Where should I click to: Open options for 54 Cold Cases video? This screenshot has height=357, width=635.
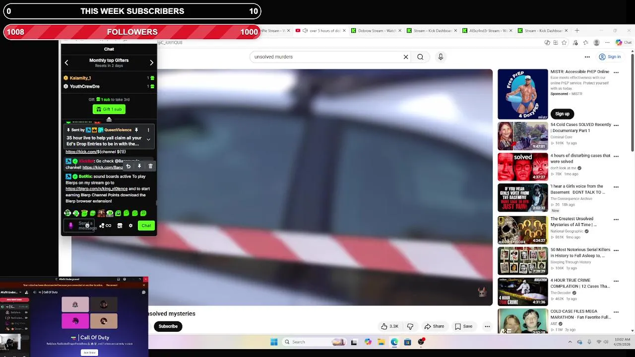tap(616, 125)
